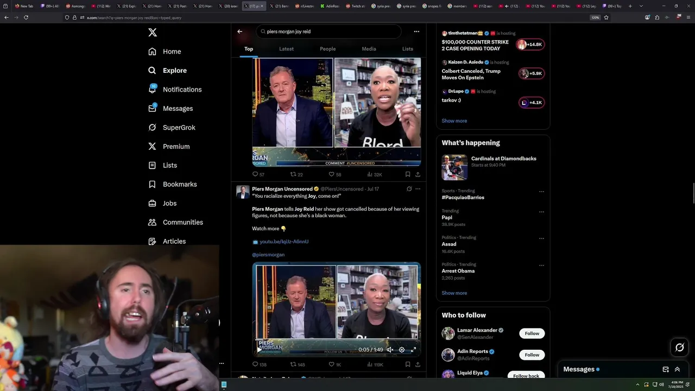The width and height of the screenshot is (695, 391).
Task: Join the tarkov space with +4.1K
Action: tap(532, 103)
